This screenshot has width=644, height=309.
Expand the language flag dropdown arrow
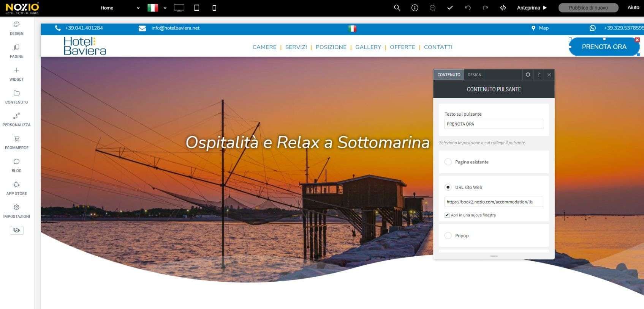click(165, 8)
